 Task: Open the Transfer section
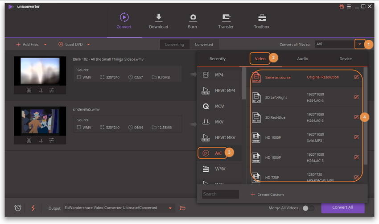(x=226, y=21)
